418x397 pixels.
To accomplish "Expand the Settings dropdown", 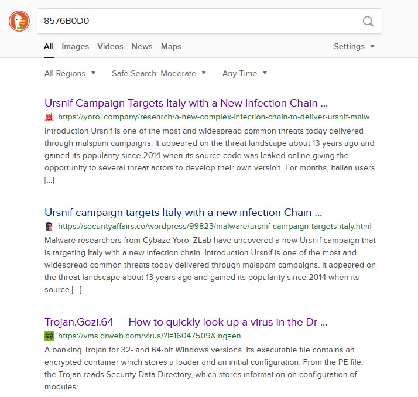I will click(x=354, y=46).
